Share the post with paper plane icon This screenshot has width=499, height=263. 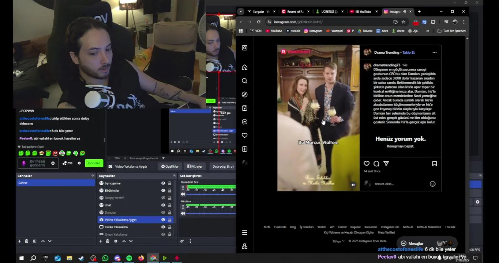tap(386, 164)
